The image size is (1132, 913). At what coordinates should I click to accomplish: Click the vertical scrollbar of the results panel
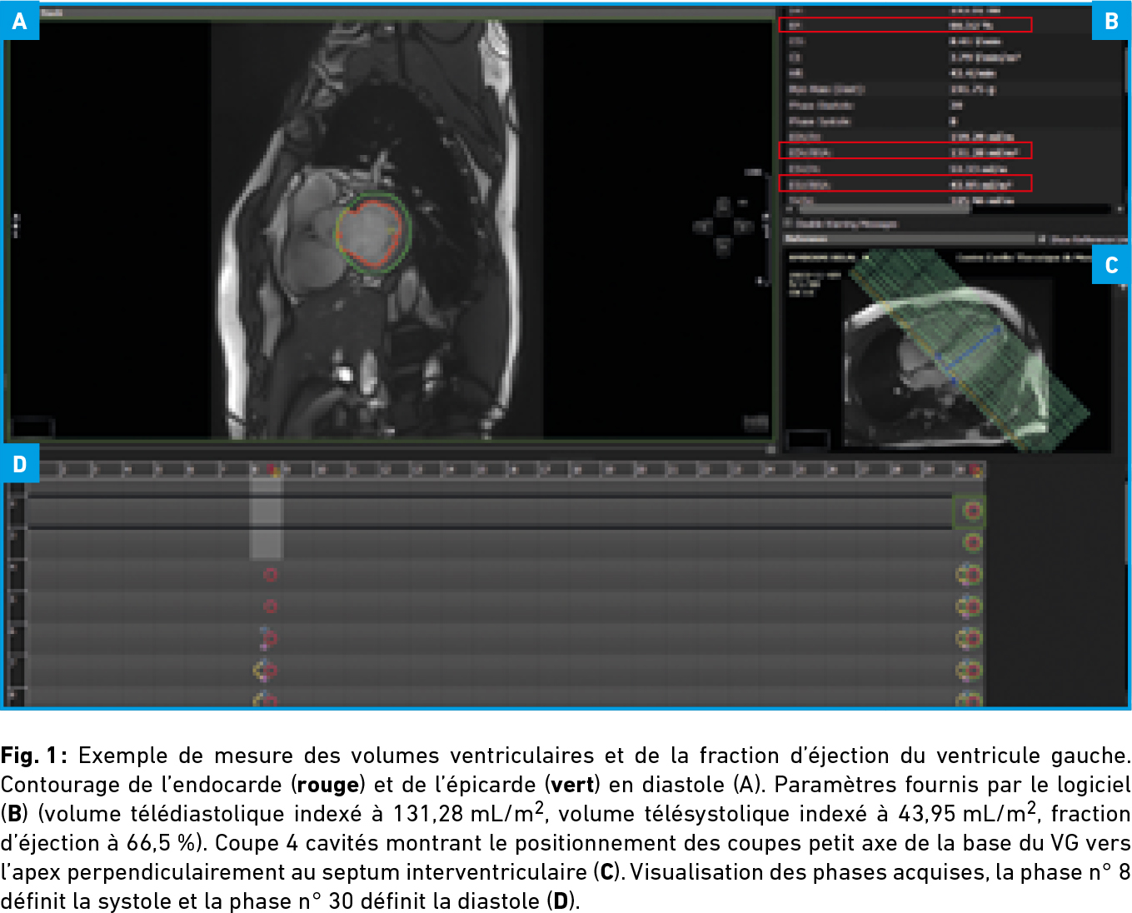1121,108
